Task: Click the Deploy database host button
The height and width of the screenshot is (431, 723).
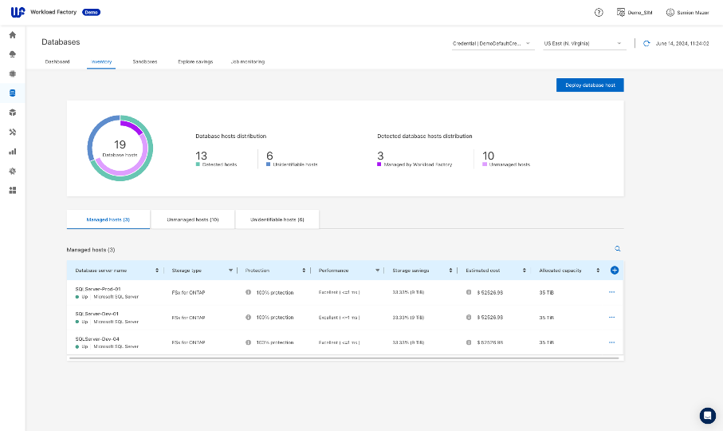Action: point(590,85)
